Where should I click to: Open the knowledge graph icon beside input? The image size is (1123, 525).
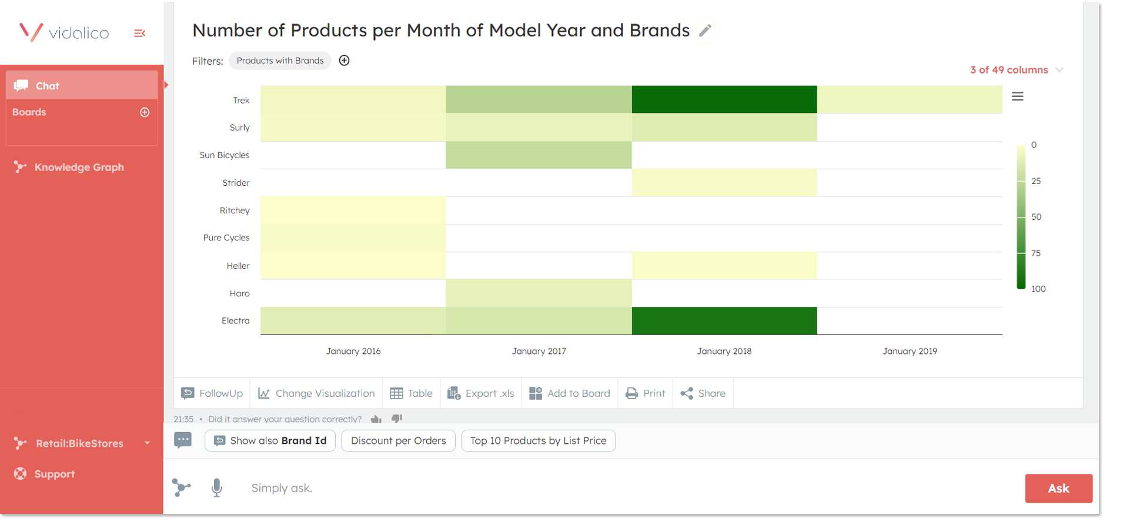[181, 487]
